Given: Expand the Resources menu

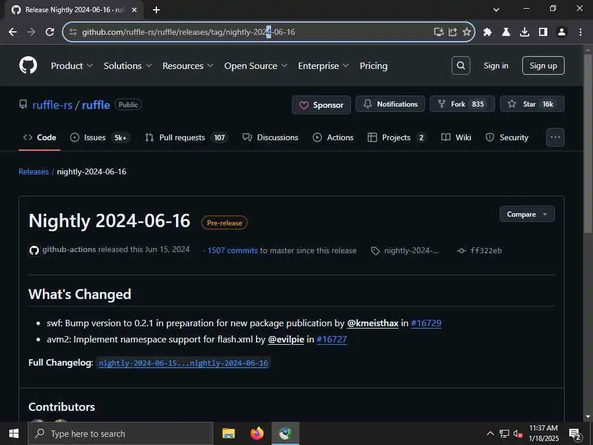Looking at the screenshot, I should pyautogui.click(x=188, y=65).
